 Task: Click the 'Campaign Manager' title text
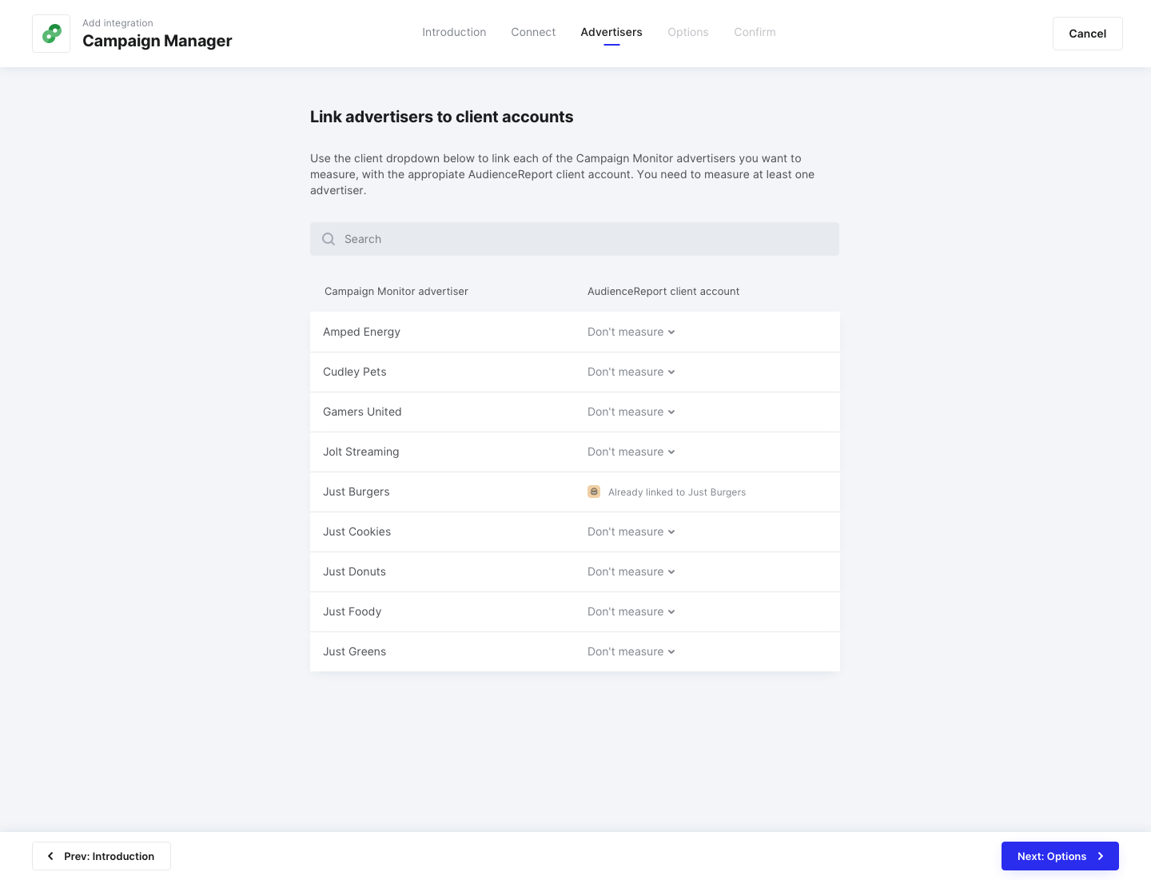coord(157,41)
